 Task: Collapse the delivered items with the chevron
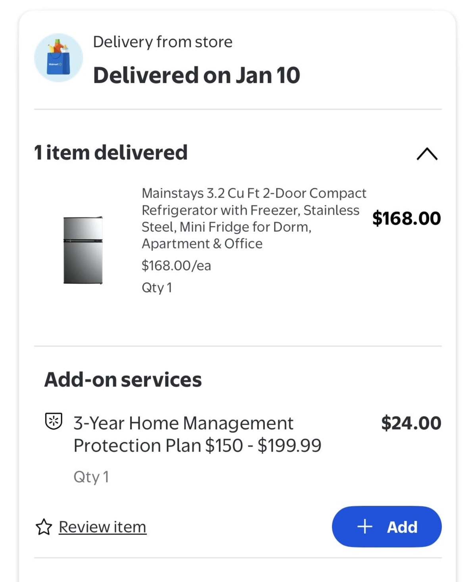click(x=427, y=154)
